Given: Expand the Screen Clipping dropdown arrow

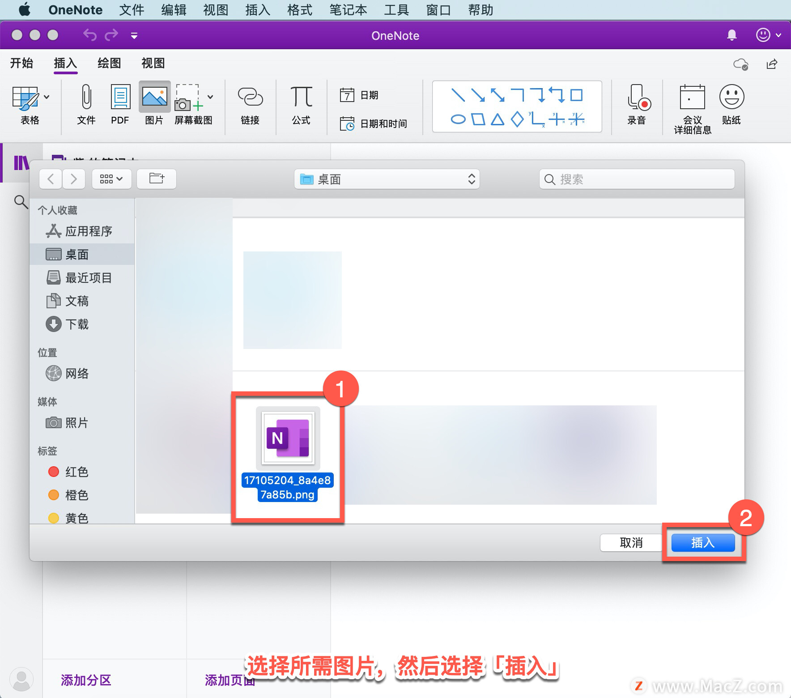Looking at the screenshot, I should click(x=210, y=97).
